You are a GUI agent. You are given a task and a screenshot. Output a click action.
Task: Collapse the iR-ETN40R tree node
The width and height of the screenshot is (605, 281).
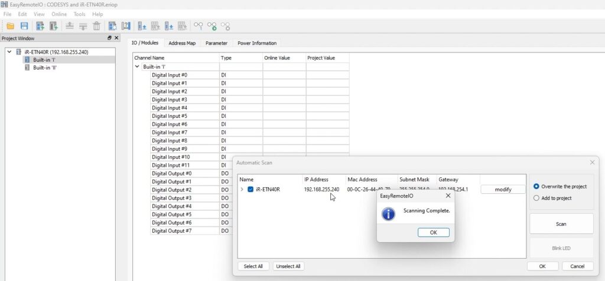[9, 52]
